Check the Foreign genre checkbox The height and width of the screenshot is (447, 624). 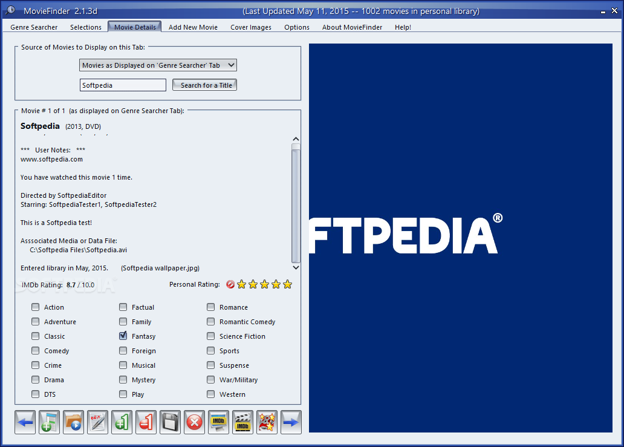point(123,350)
